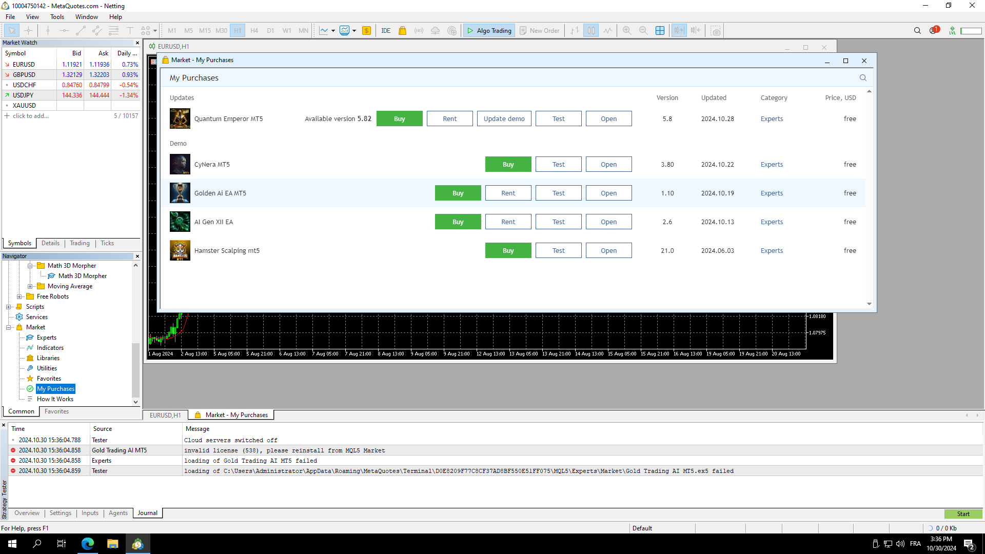The width and height of the screenshot is (985, 554).
Task: Select H4 timeframe button
Action: coord(254,31)
